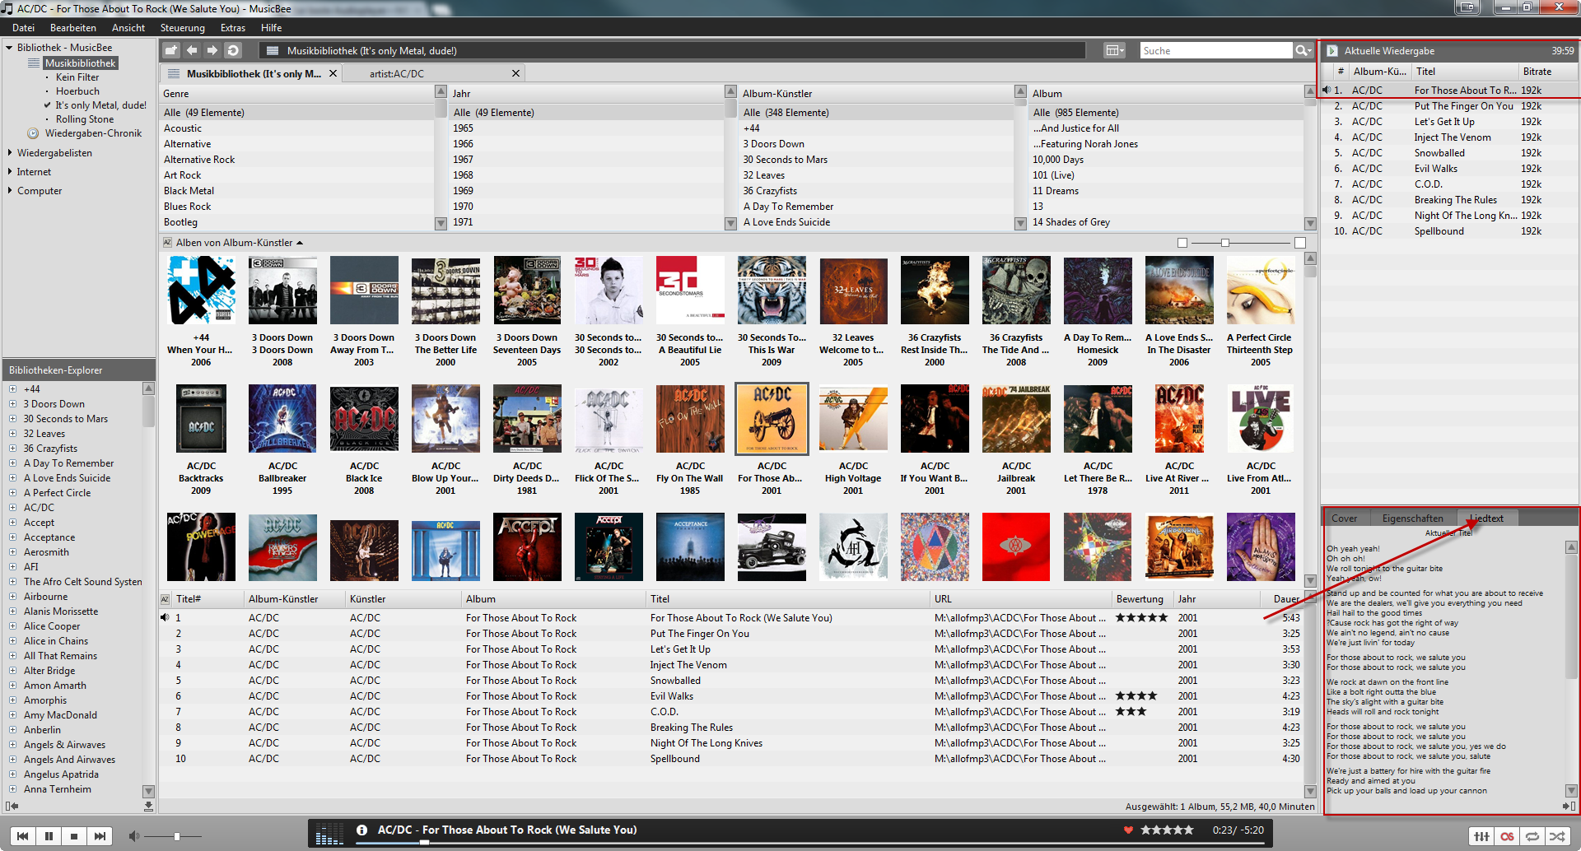The height and width of the screenshot is (851, 1581).
Task: Open the Ansicht menu
Action: pyautogui.click(x=128, y=27)
